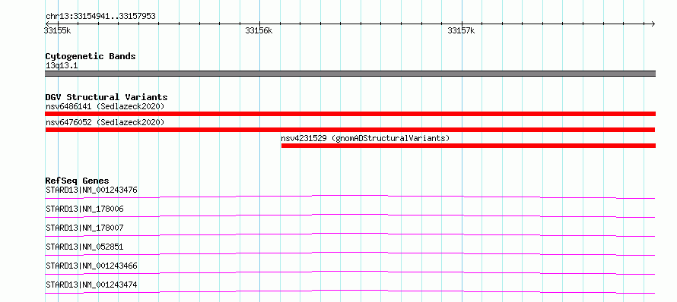Click the RefSeq Genes track title
The height and width of the screenshot is (302, 677).
pos(78,181)
